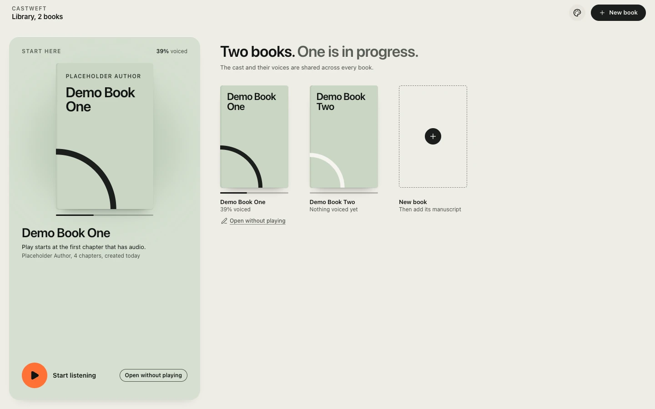The image size is (655, 409).
Task: Click the '39% voiced' badge in the featured card
Action: coord(172,51)
